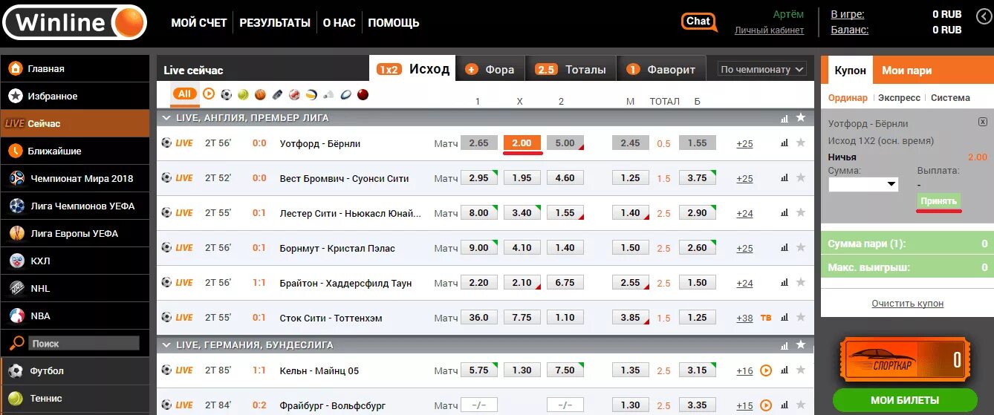Favorite entire Германия Бундеслига with star
This screenshot has width=994, height=415.
[x=801, y=344]
